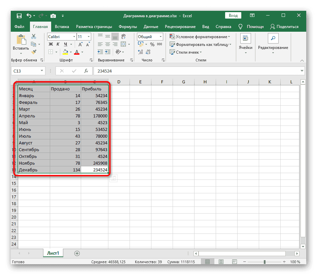Click the zoom slider in status bar
This screenshot has height=275, width=317.
[265, 262]
